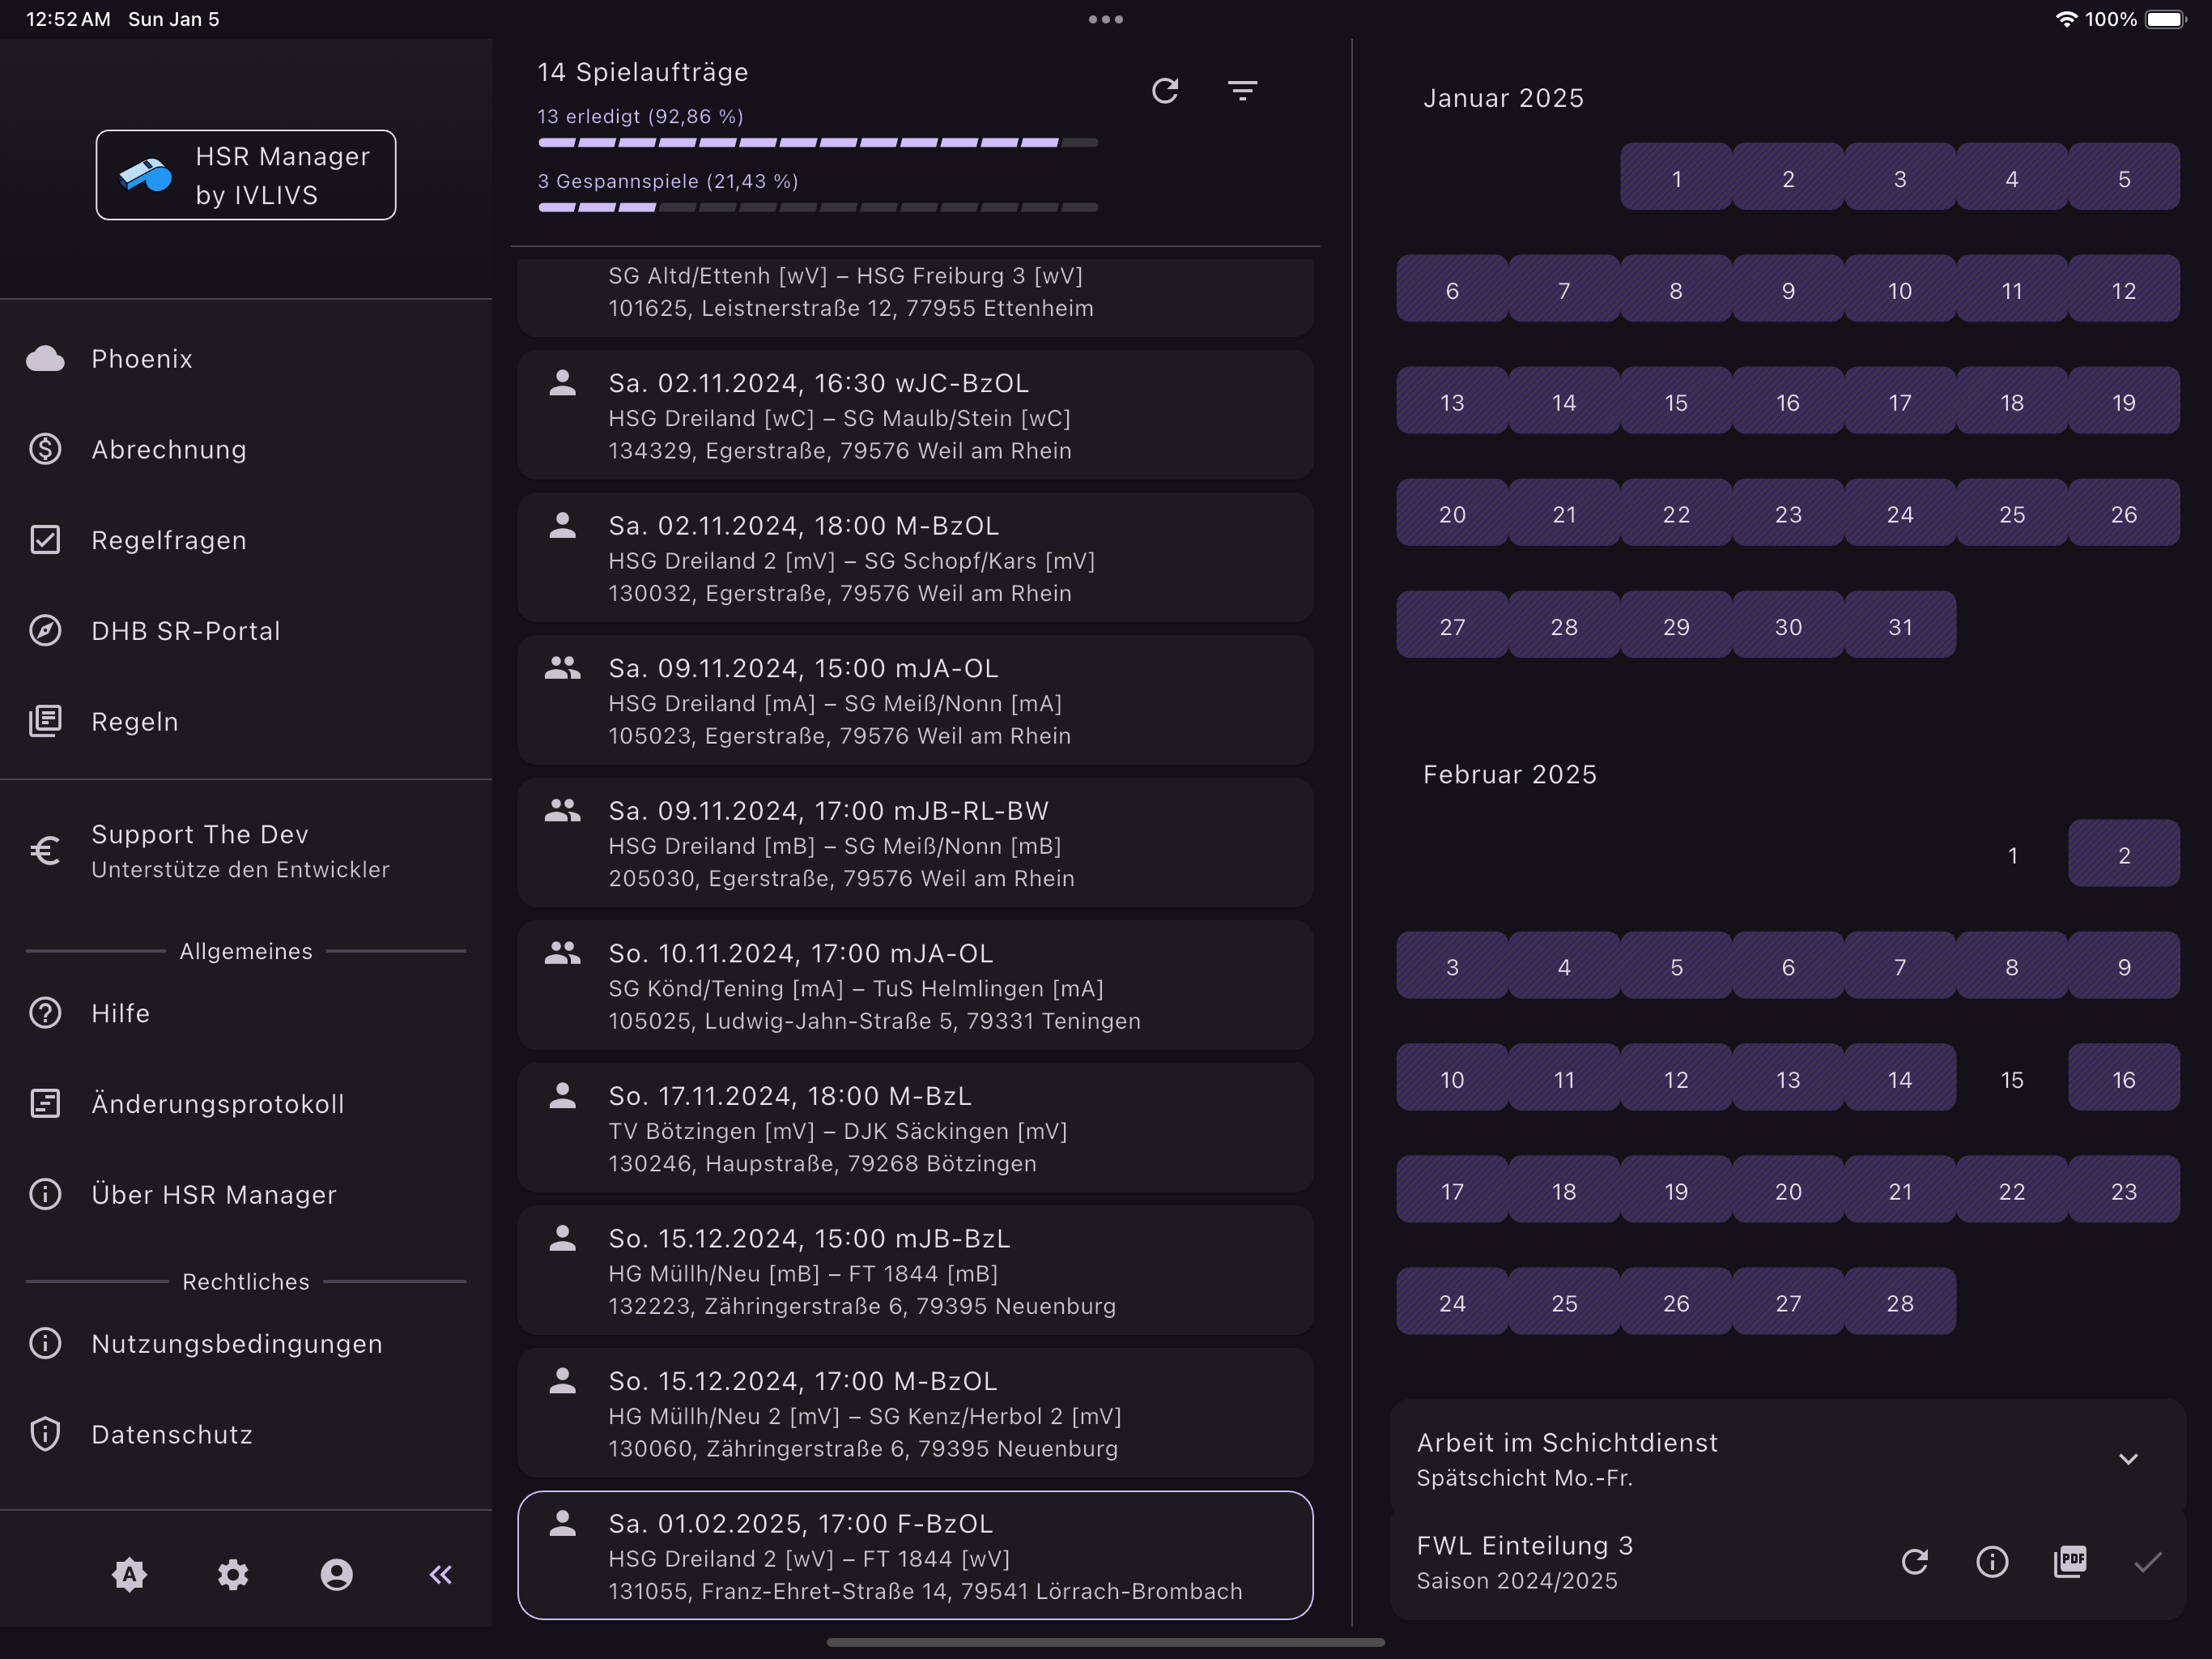Click the DHB SR-Portal compass icon

45,630
